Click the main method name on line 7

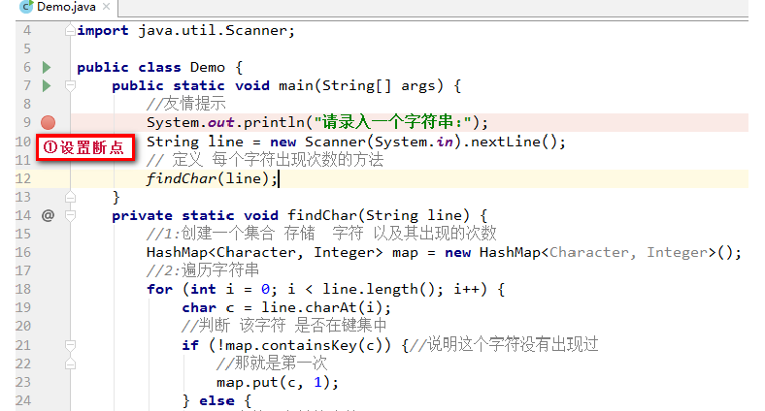[296, 85]
